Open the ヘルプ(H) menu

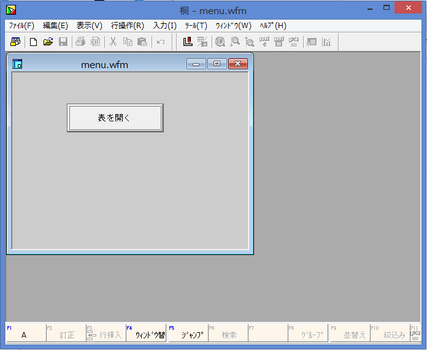(x=272, y=26)
